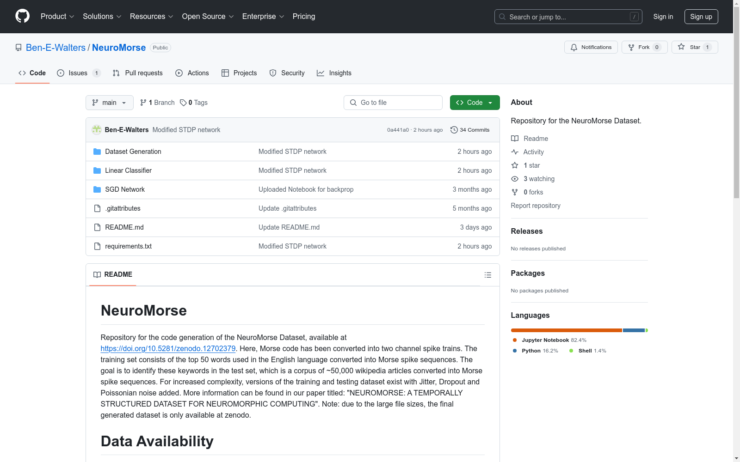Open the Dataset Generation folder icon
Image resolution: width=740 pixels, height=462 pixels.
(97, 152)
